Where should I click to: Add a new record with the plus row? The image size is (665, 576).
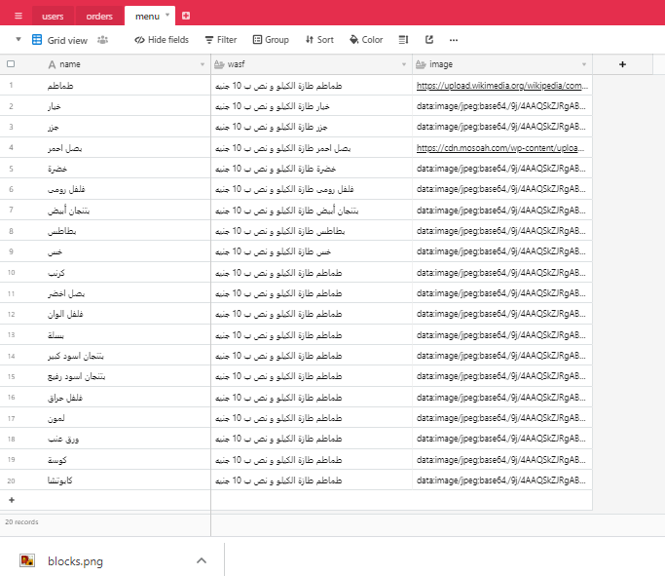(x=12, y=500)
